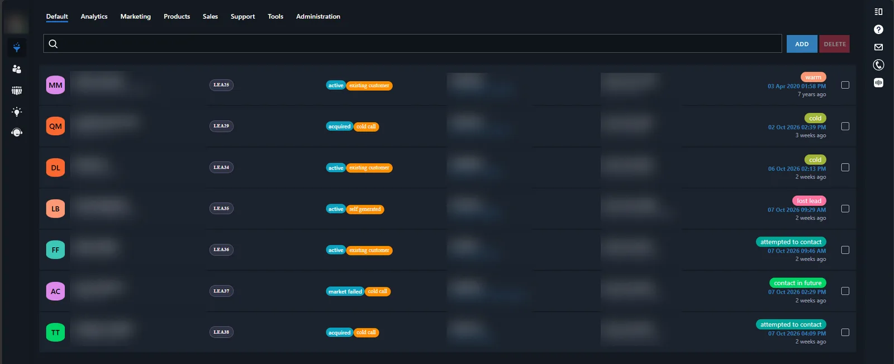This screenshot has width=894, height=364.
Task: Click the date 07 Oct 2026 02:29 PM
Action: click(796, 292)
